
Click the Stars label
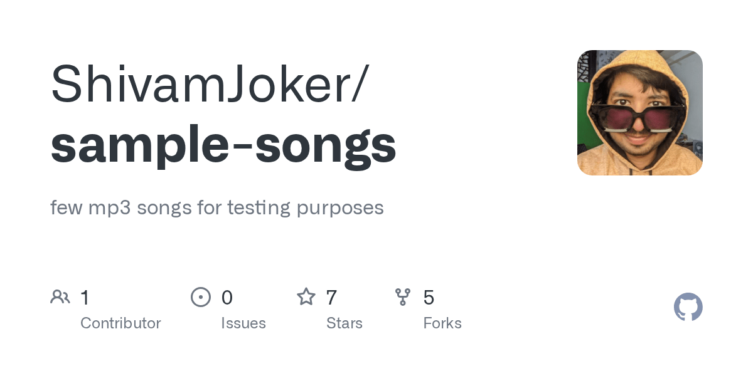(344, 323)
